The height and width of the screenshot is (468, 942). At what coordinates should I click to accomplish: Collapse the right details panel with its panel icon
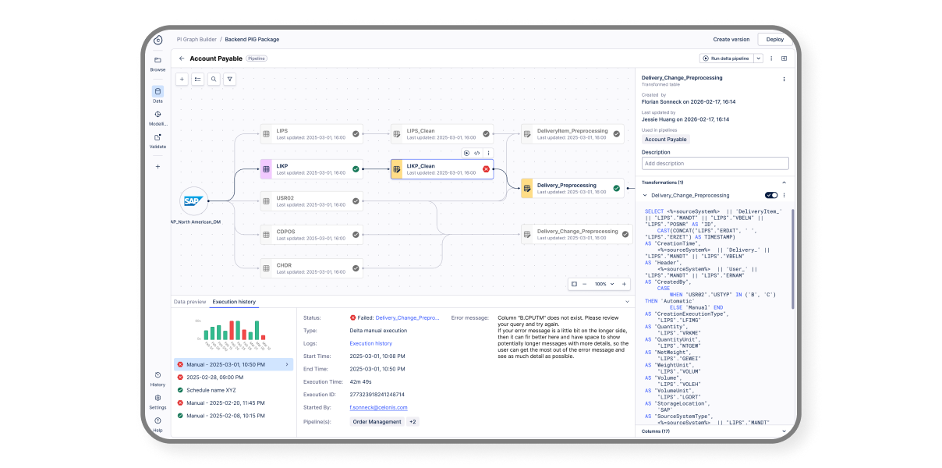784,58
